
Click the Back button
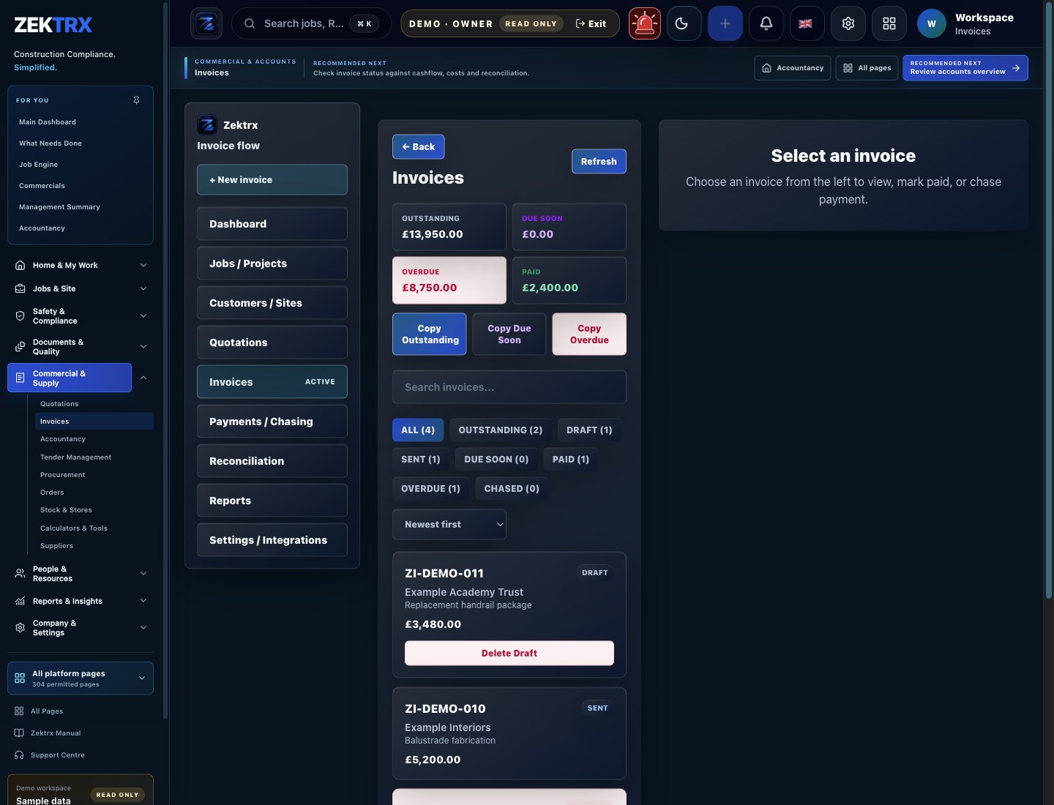pos(419,147)
